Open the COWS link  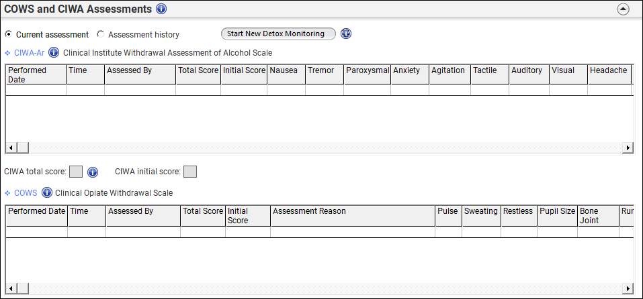tap(26, 193)
